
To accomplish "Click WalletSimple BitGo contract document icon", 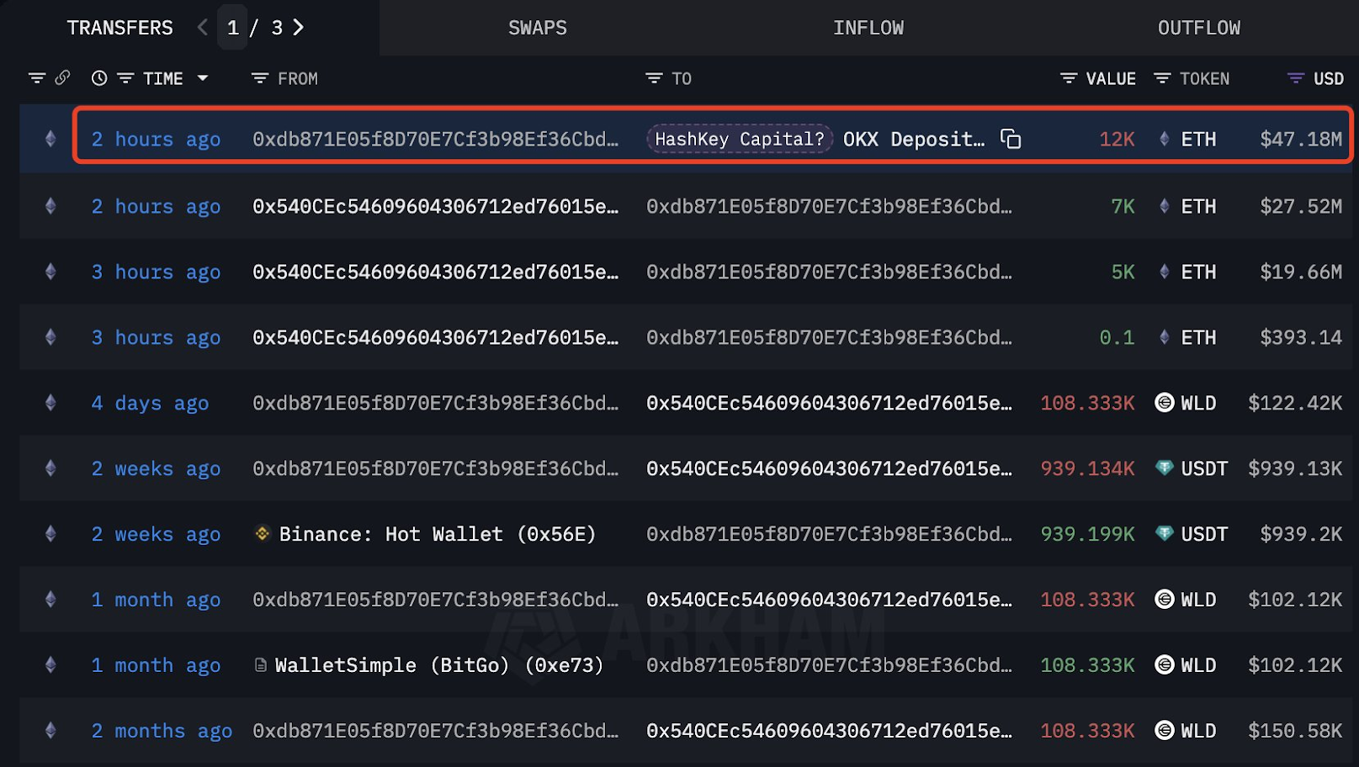I will [261, 665].
